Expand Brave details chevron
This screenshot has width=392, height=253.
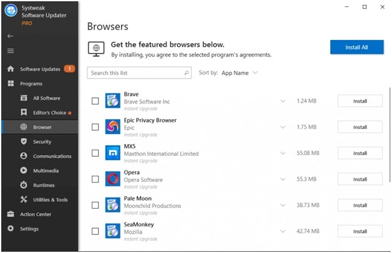(x=283, y=101)
